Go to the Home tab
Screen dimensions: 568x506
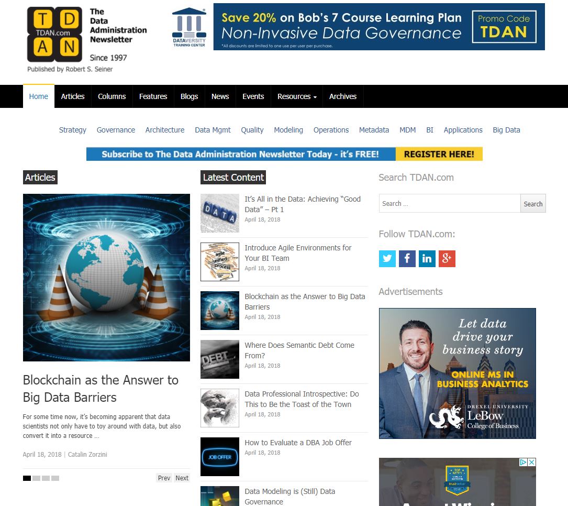[x=38, y=96]
